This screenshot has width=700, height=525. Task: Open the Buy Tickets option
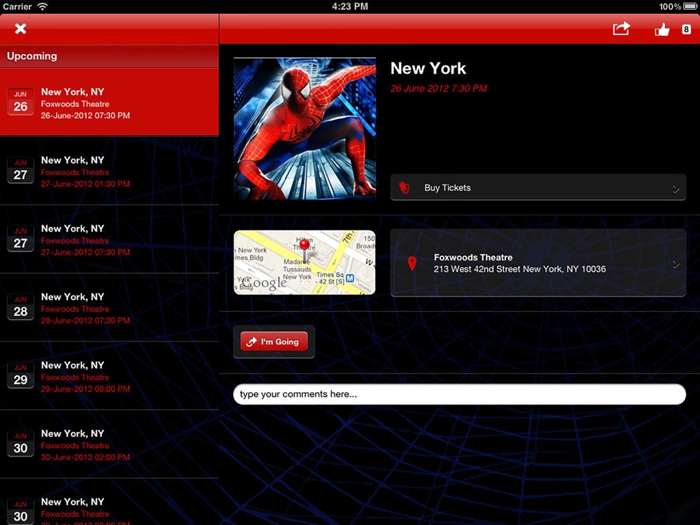(538, 188)
